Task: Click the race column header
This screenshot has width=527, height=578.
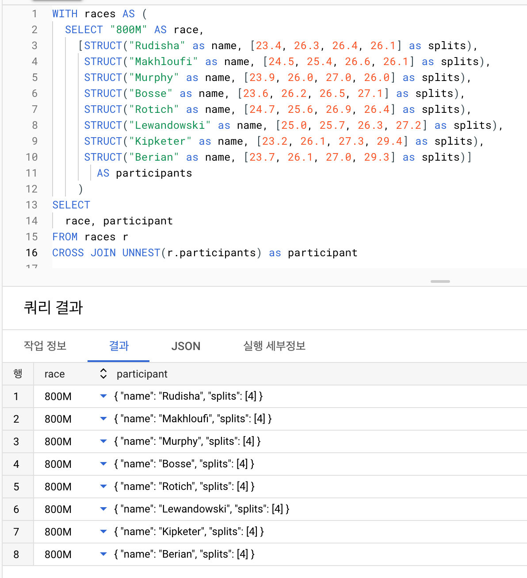Action: coord(55,374)
